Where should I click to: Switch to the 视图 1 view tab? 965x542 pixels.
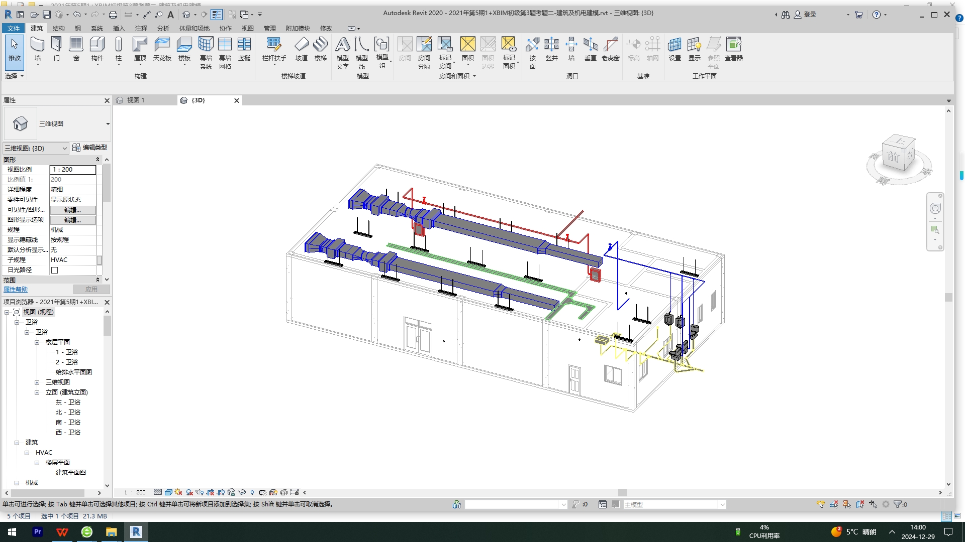click(x=135, y=100)
